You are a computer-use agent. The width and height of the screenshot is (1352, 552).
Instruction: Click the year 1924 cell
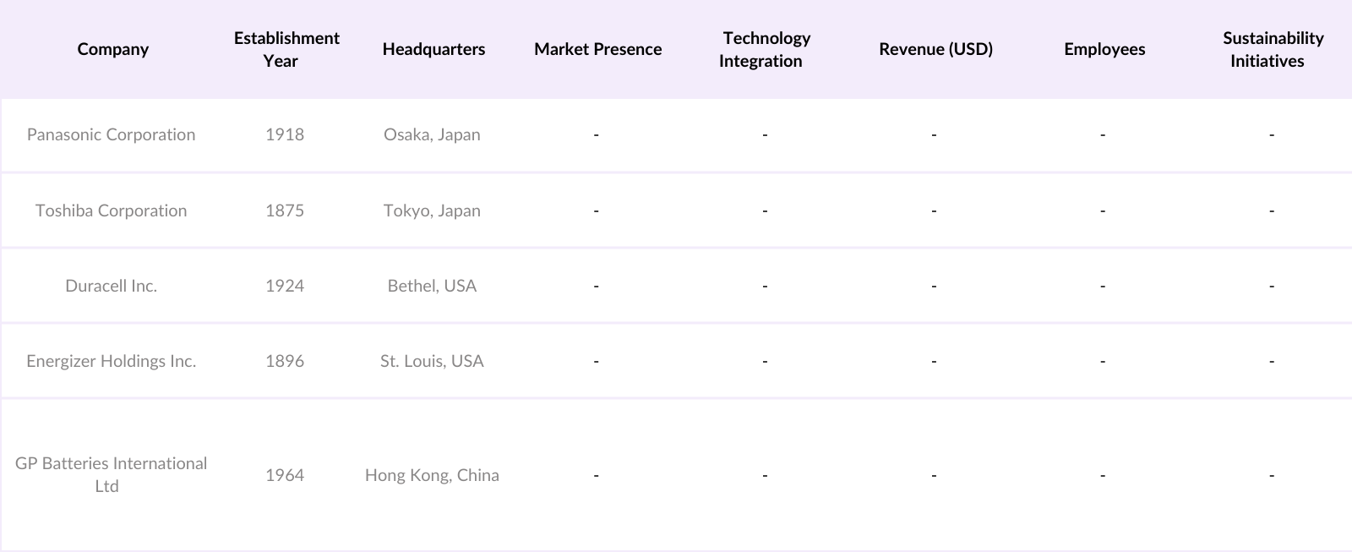[x=285, y=286]
